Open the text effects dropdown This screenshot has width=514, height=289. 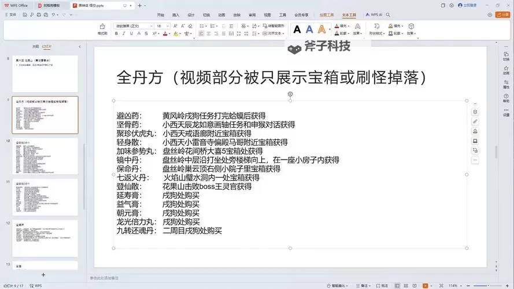(357, 29)
